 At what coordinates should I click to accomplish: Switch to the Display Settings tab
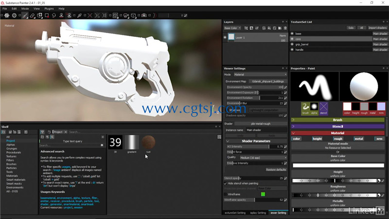[x=258, y=213]
